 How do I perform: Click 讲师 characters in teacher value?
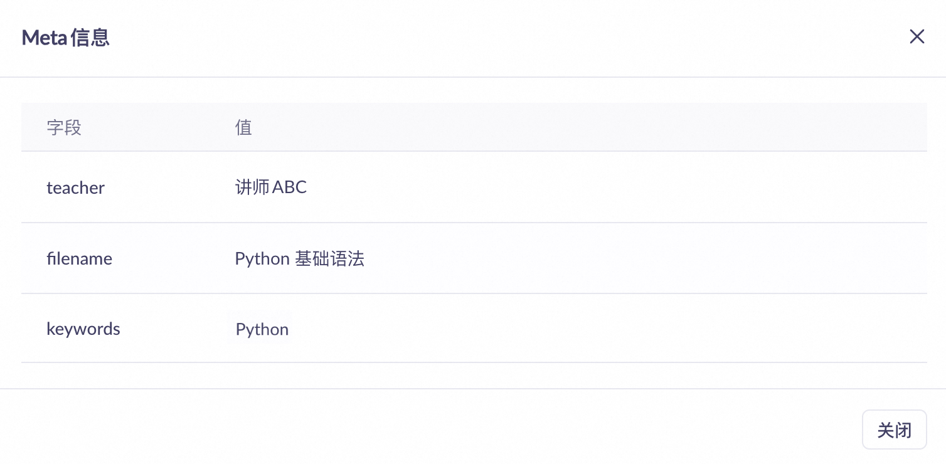[x=252, y=187]
